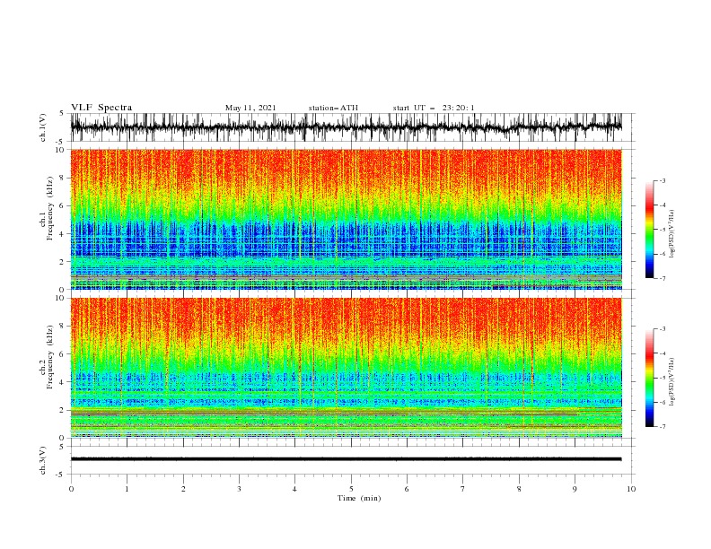The width and height of the screenshot is (711, 549).
Task: Click the ch.1 'Frequency (kHz)' axis label
Action: tap(50, 206)
